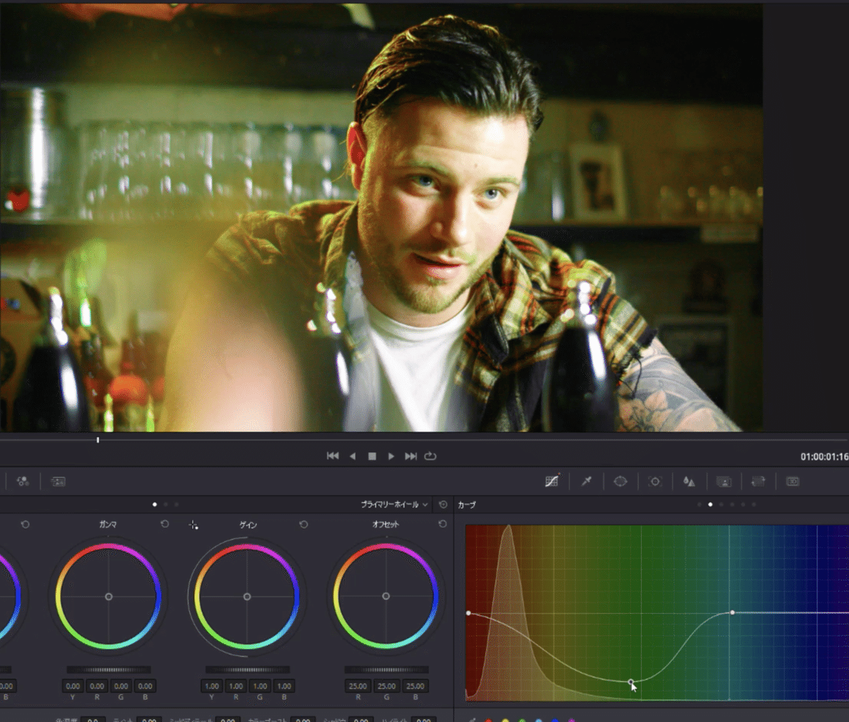Image resolution: width=849 pixels, height=722 pixels.
Task: Click the ガンマ color wheel center point
Action: pos(108,597)
